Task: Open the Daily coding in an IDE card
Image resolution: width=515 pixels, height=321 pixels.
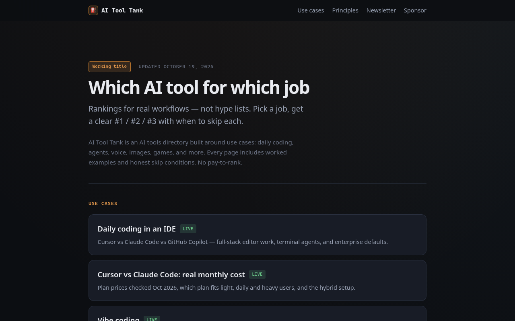Action: [257, 235]
